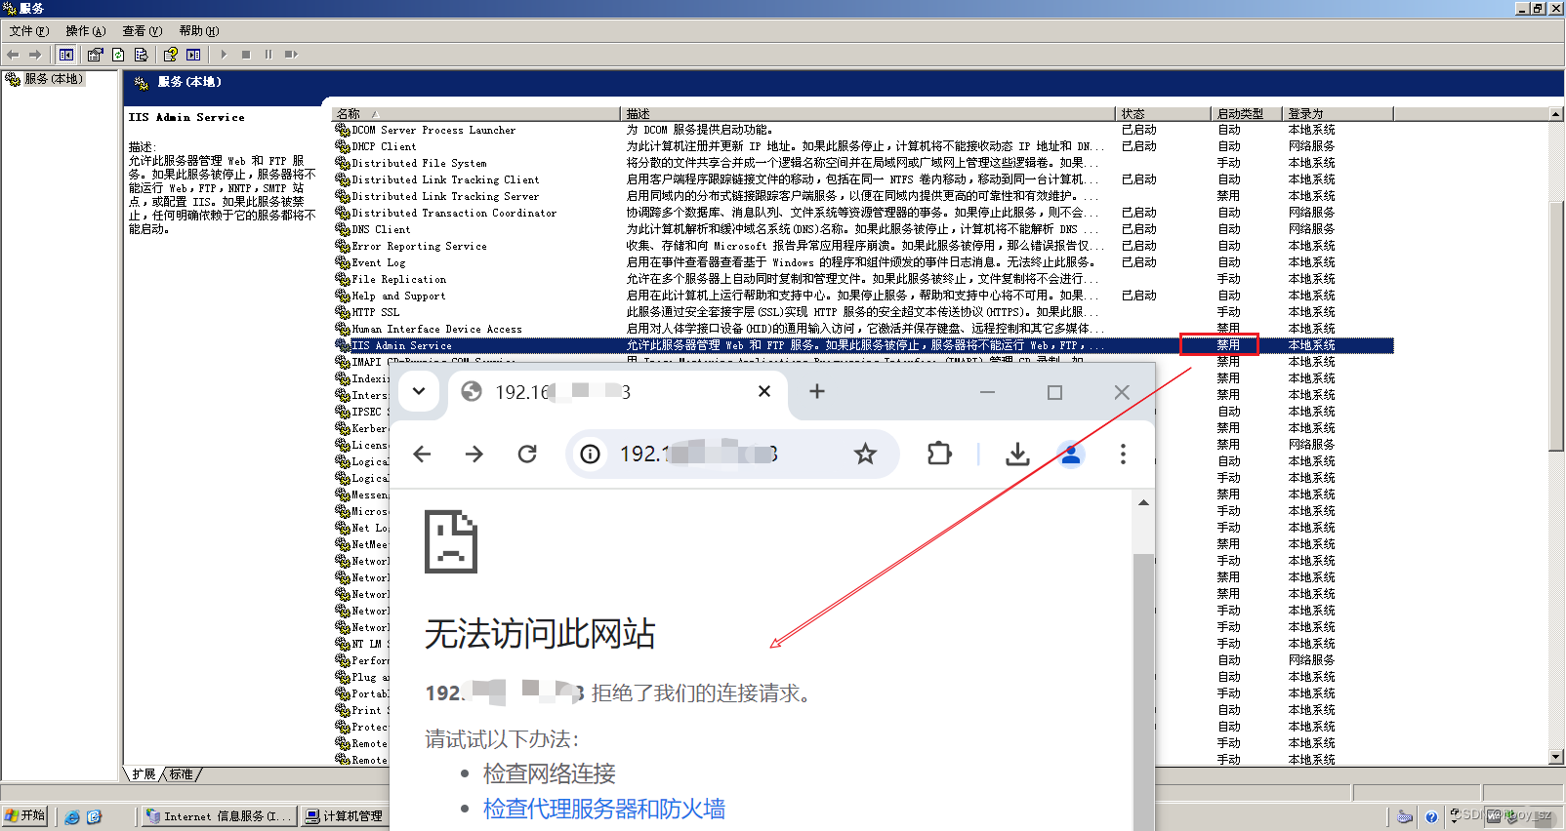Click the 开始 Start button
The height and width of the screenshot is (831, 1566).
pyautogui.click(x=26, y=815)
